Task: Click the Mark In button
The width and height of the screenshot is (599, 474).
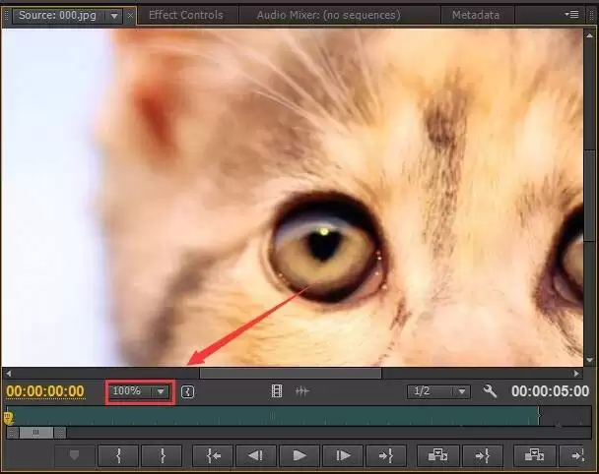Action: [118, 455]
